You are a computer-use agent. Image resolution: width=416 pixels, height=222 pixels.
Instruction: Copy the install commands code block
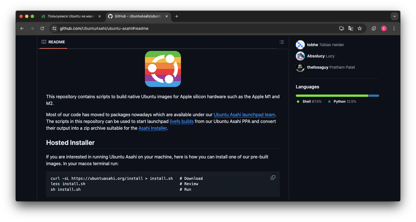(273, 178)
